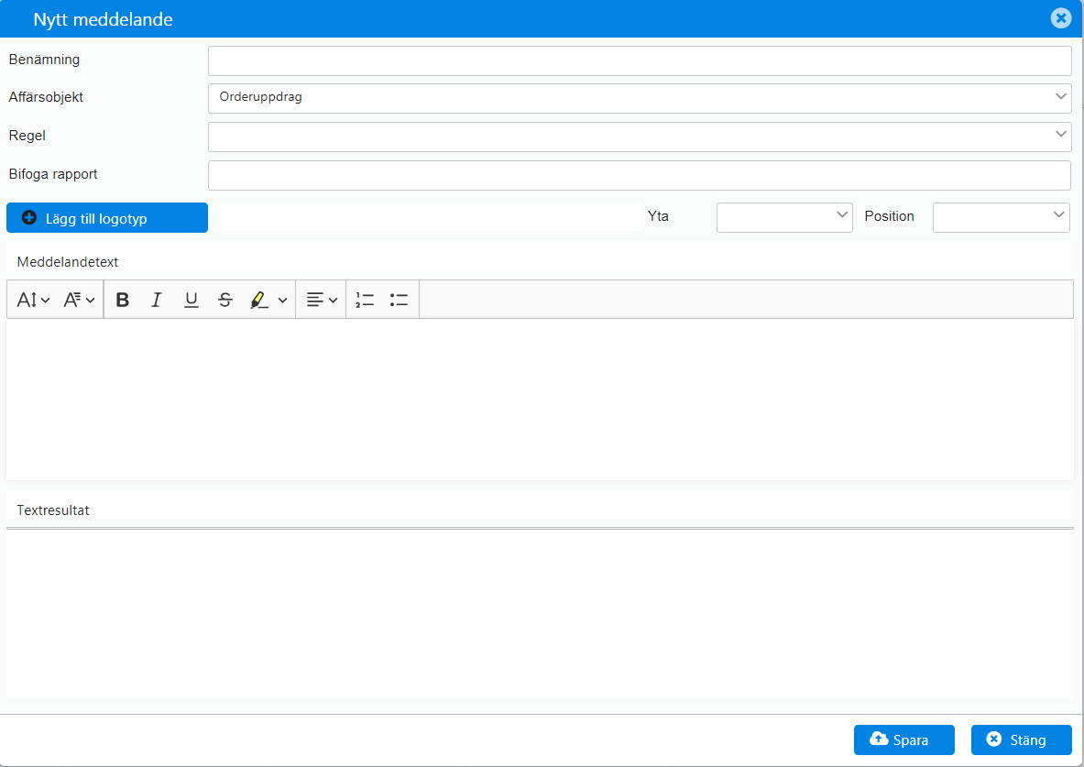Click the Spara button
This screenshot has width=1084, height=767.
pos(904,740)
